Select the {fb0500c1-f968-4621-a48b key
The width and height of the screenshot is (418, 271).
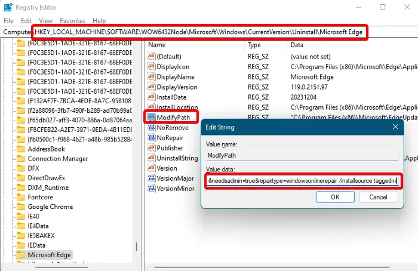point(79,139)
